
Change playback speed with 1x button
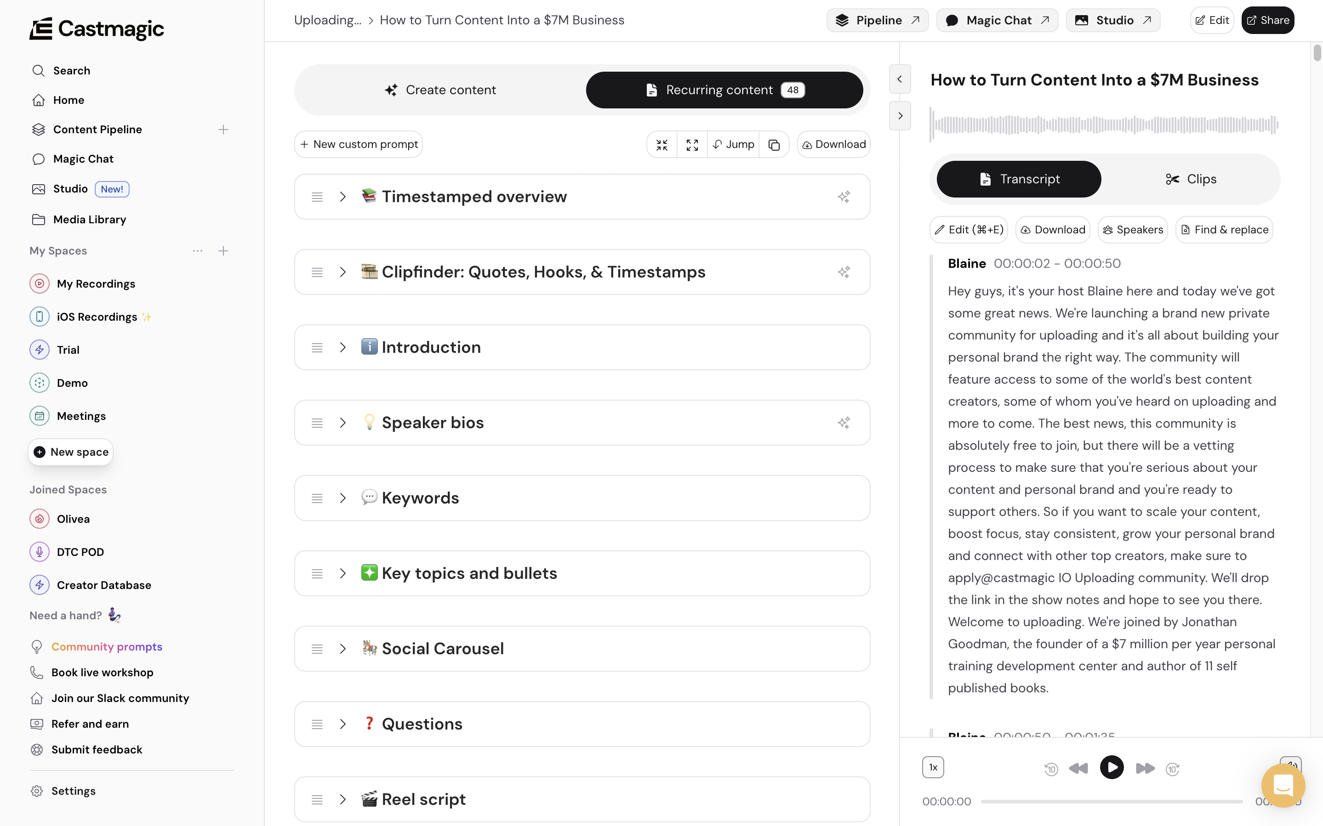pyautogui.click(x=933, y=768)
